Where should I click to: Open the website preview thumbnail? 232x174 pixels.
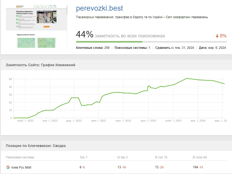click(36, 26)
